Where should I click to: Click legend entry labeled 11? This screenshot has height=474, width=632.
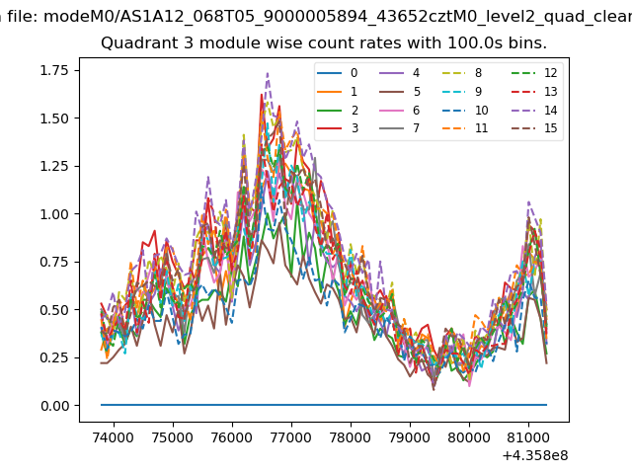coord(465,128)
